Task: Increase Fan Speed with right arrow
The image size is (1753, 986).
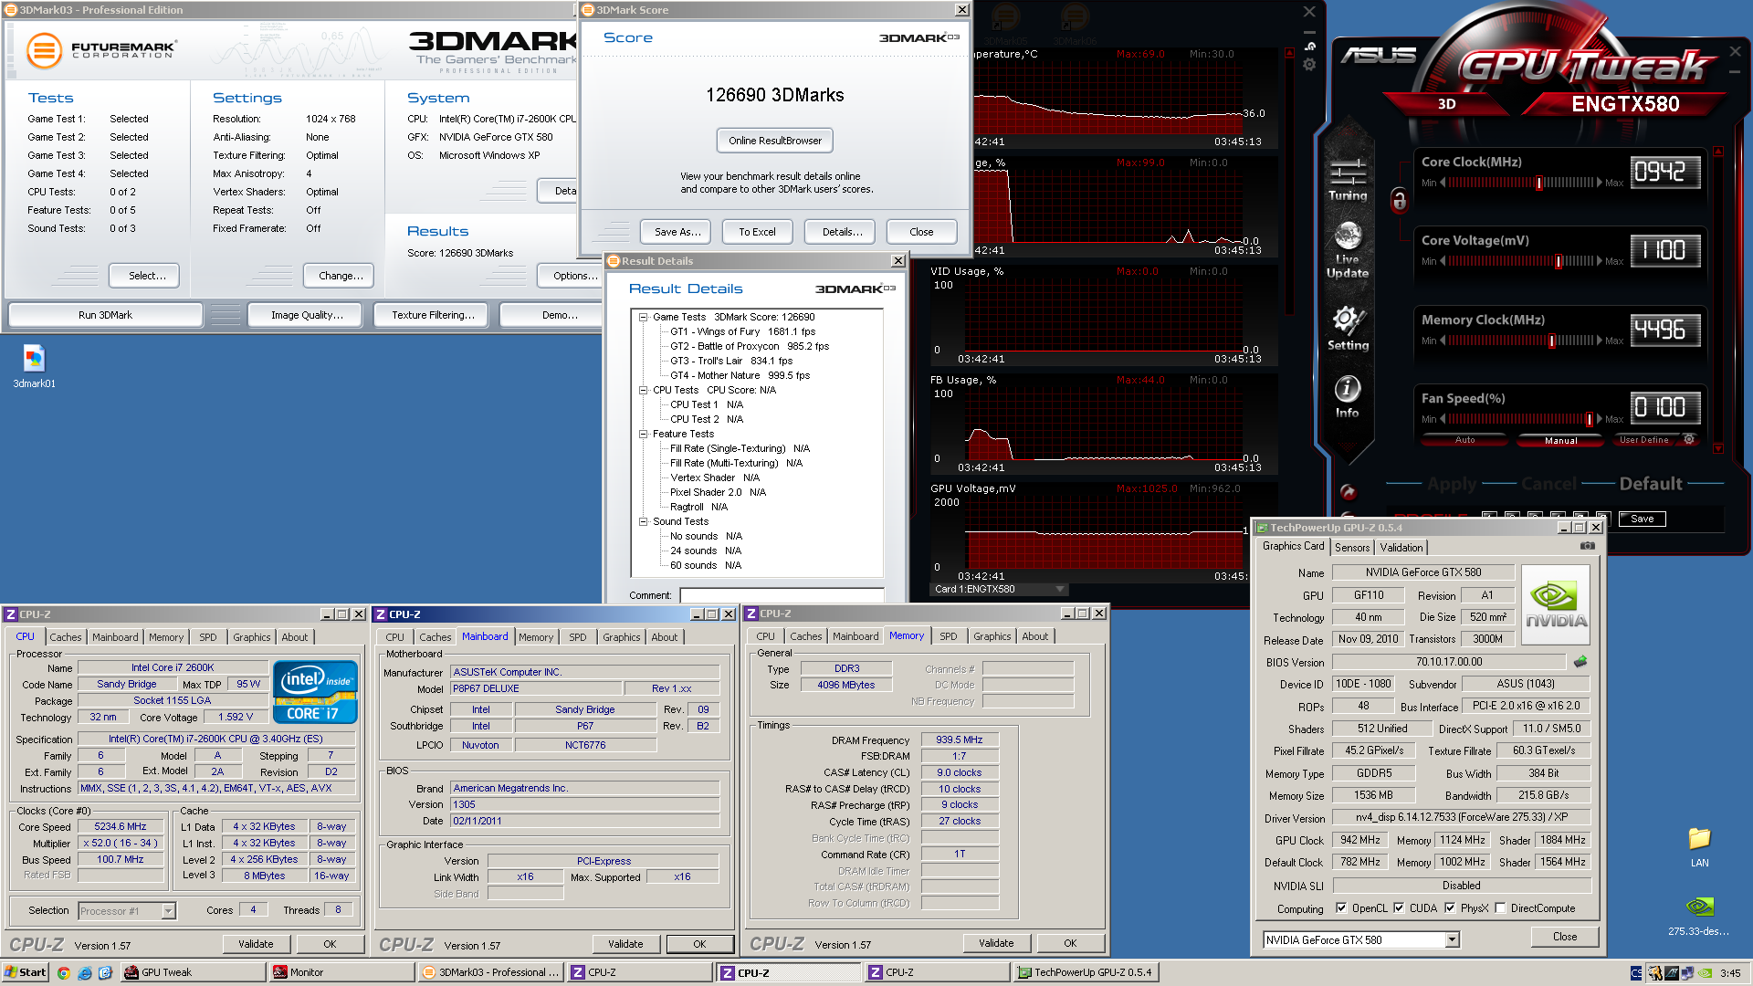Action: pyautogui.click(x=1599, y=419)
